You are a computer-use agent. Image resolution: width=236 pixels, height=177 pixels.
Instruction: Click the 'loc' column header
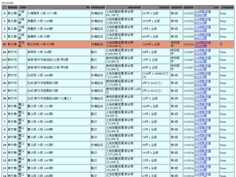point(59,7)
